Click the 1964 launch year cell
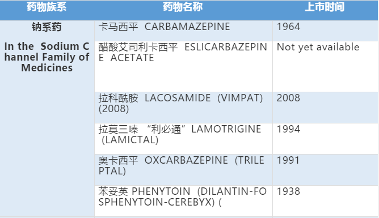This screenshot has height=218, width=379. [x=325, y=31]
